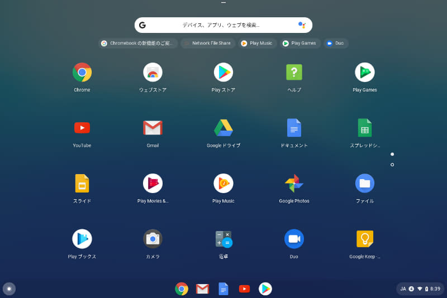Open Chrome from the shelf
This screenshot has height=298, width=447.
tap(182, 289)
